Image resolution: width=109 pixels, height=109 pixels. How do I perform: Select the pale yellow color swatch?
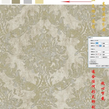[x=39, y=2]
